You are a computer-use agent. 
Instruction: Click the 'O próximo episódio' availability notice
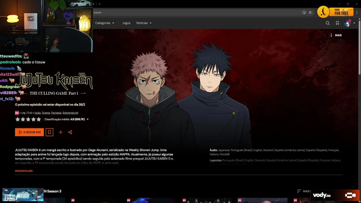click(x=50, y=105)
